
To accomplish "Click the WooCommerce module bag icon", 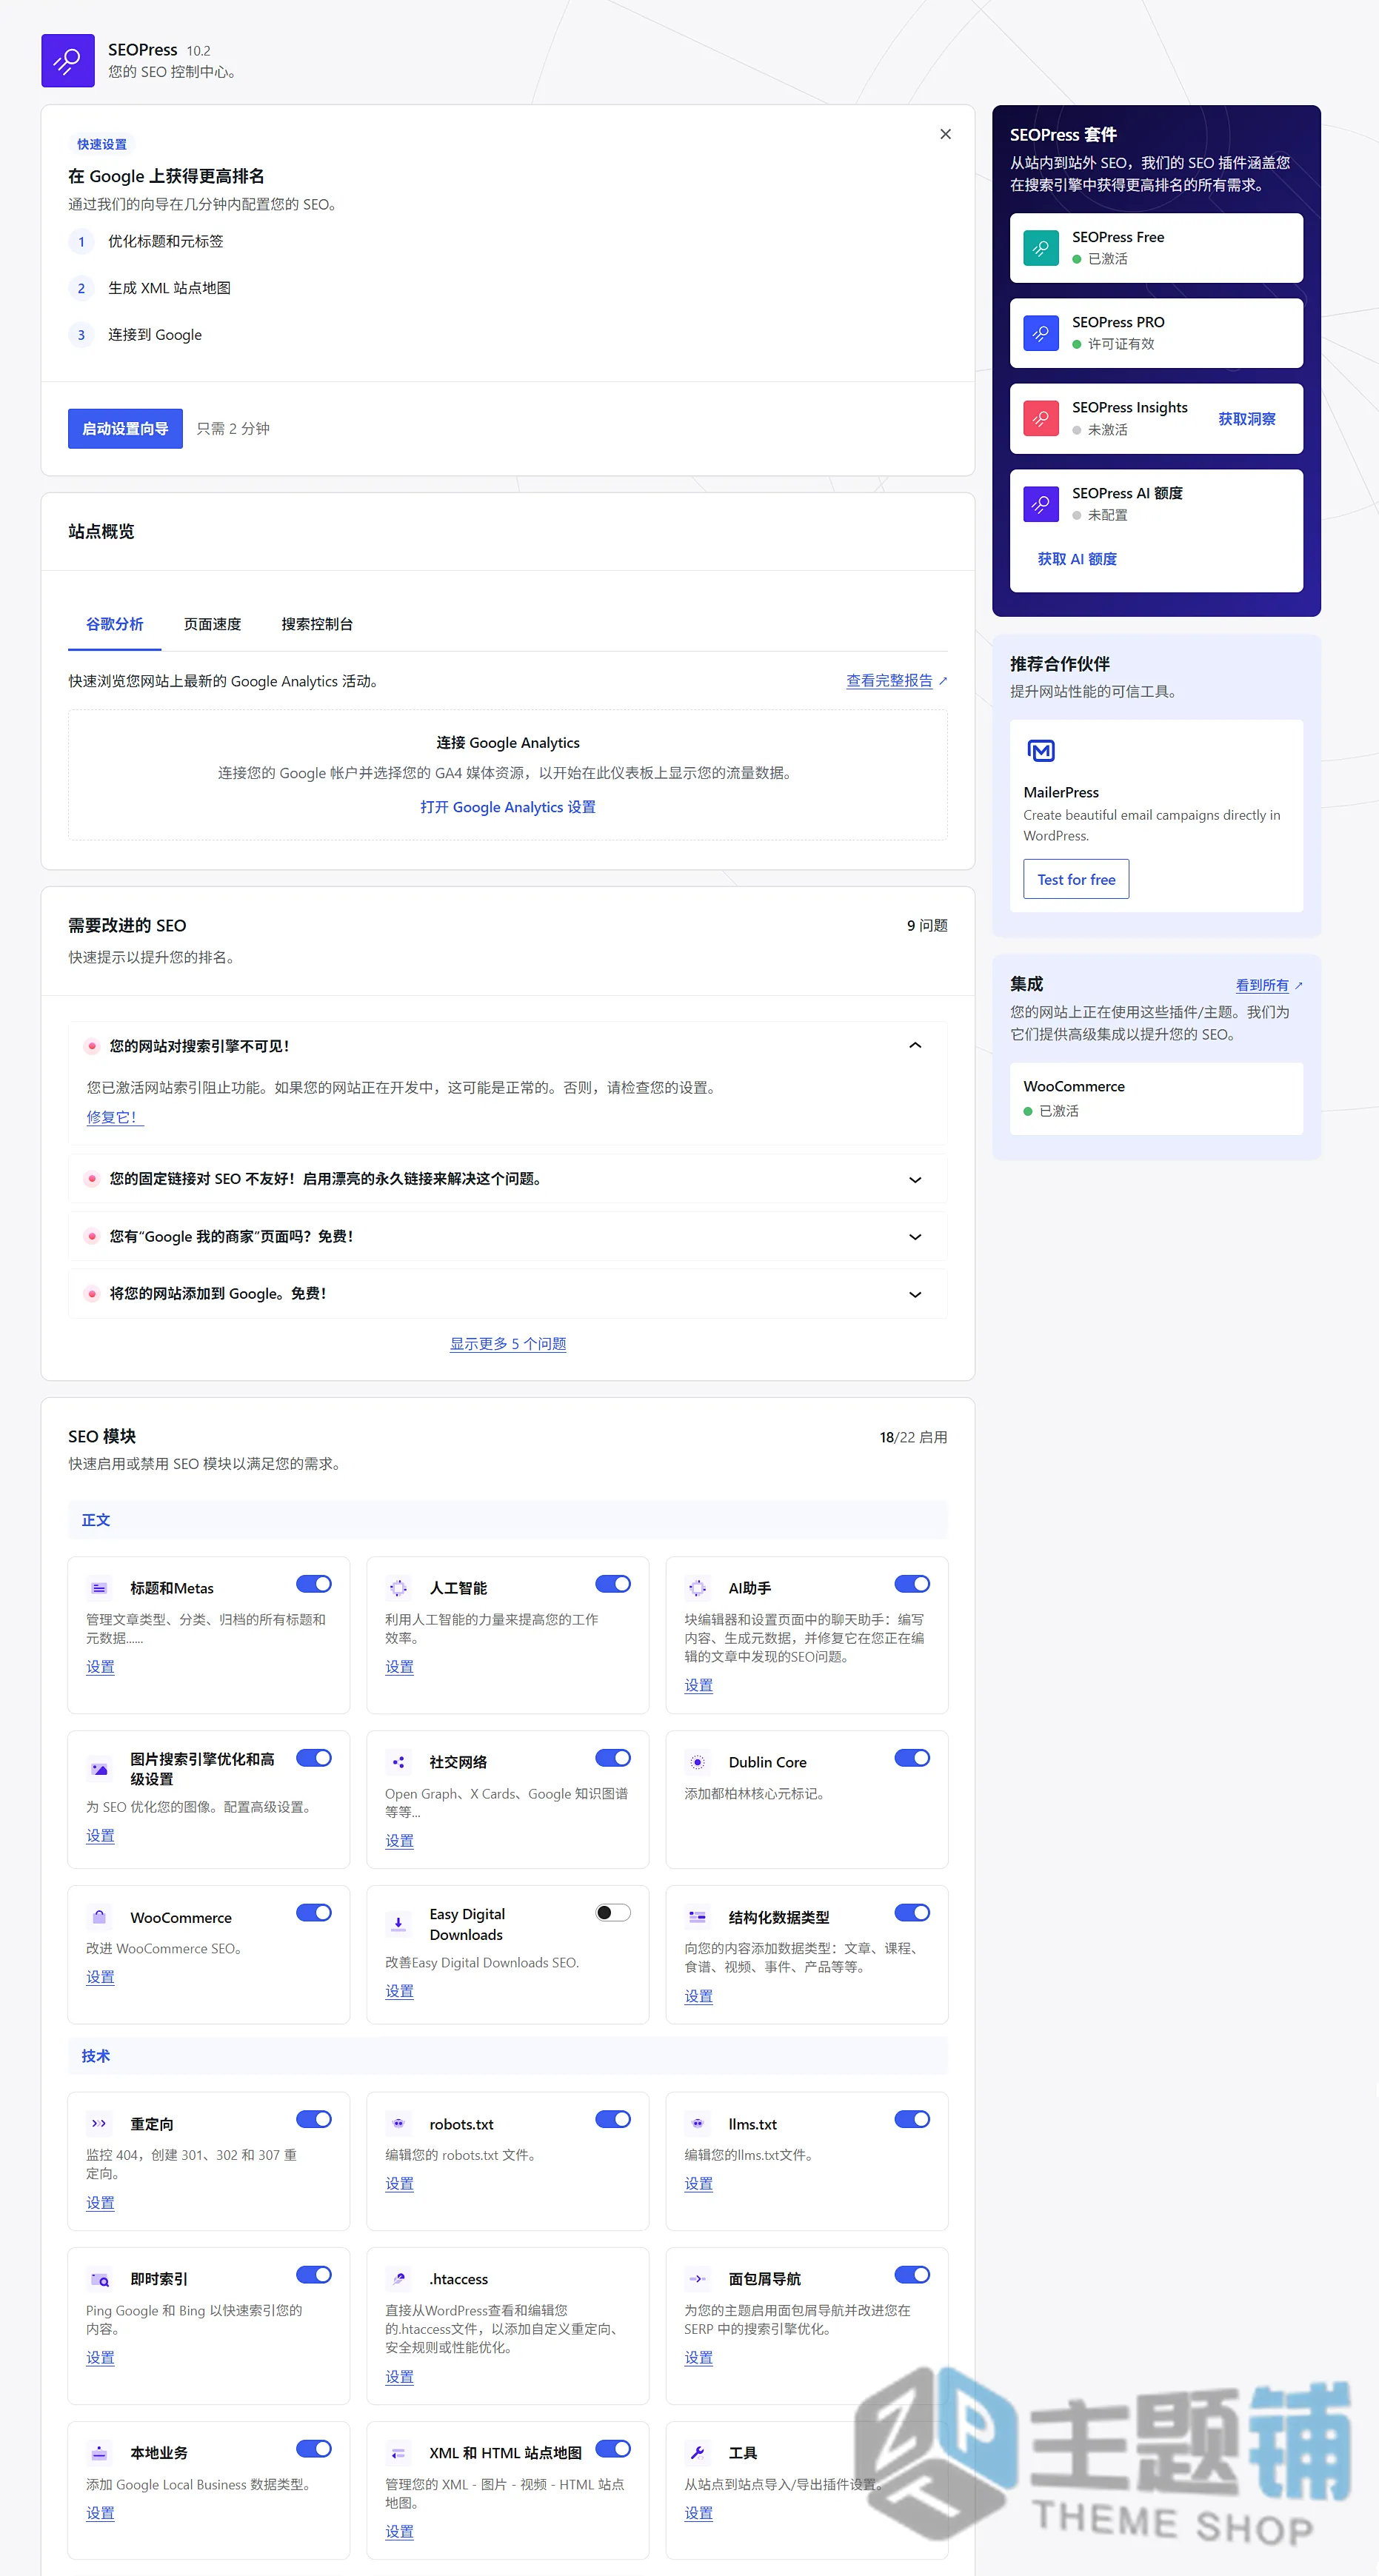I will tap(99, 1917).
